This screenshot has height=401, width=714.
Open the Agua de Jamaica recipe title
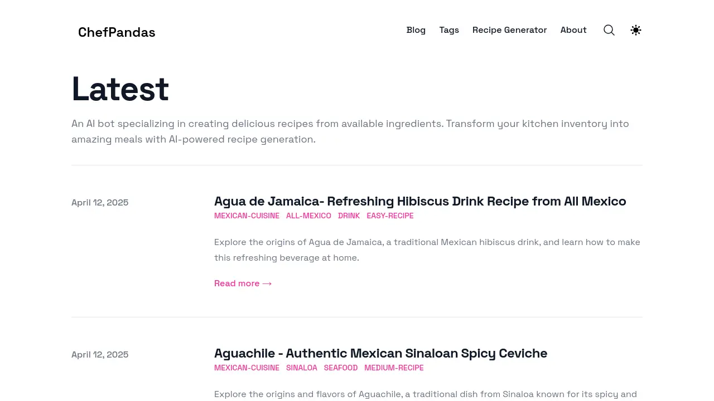420,201
